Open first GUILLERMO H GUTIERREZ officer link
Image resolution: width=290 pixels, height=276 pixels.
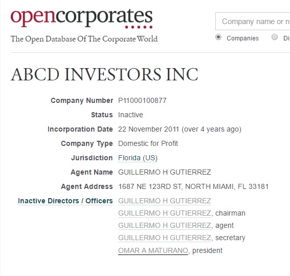click(165, 201)
